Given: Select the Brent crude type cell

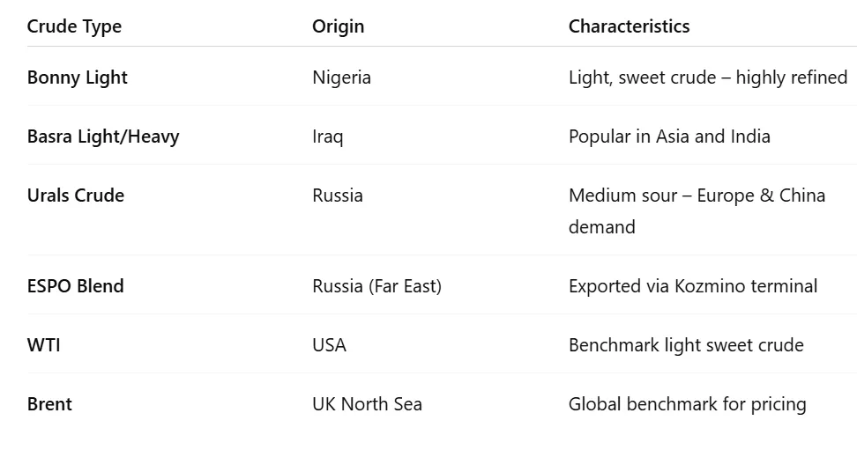Looking at the screenshot, I should pyautogui.click(x=49, y=404).
